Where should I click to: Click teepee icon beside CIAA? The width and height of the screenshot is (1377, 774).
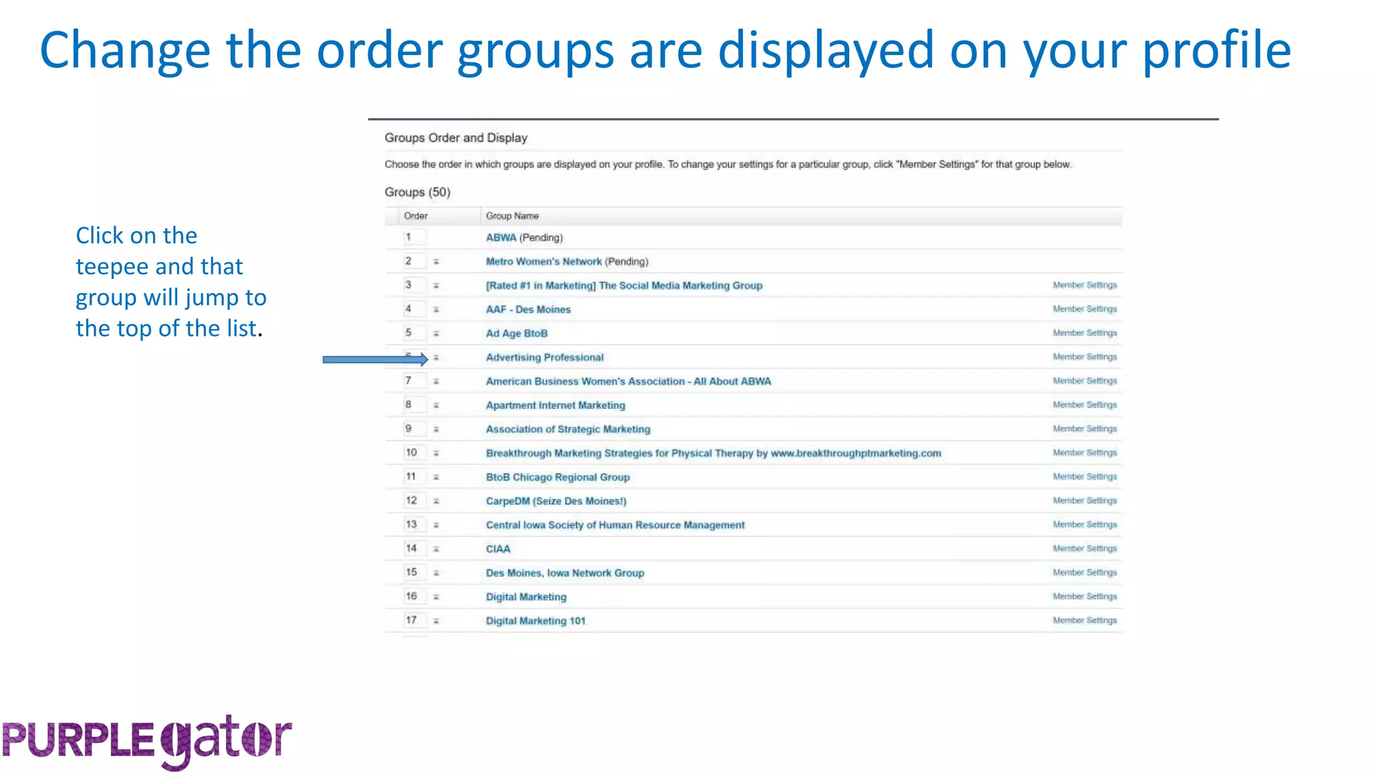(x=436, y=550)
